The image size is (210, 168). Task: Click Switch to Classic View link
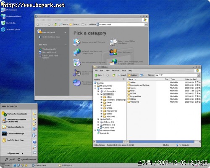pos(51,37)
